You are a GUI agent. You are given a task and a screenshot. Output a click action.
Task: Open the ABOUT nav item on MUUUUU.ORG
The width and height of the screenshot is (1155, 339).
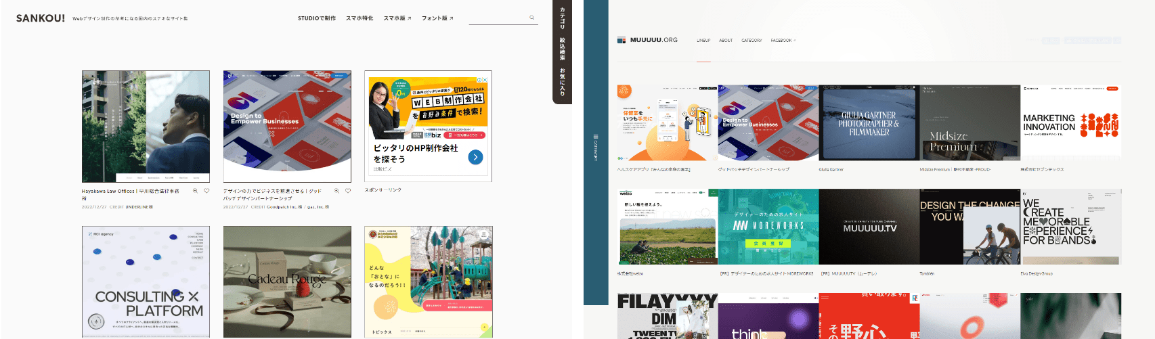point(726,41)
